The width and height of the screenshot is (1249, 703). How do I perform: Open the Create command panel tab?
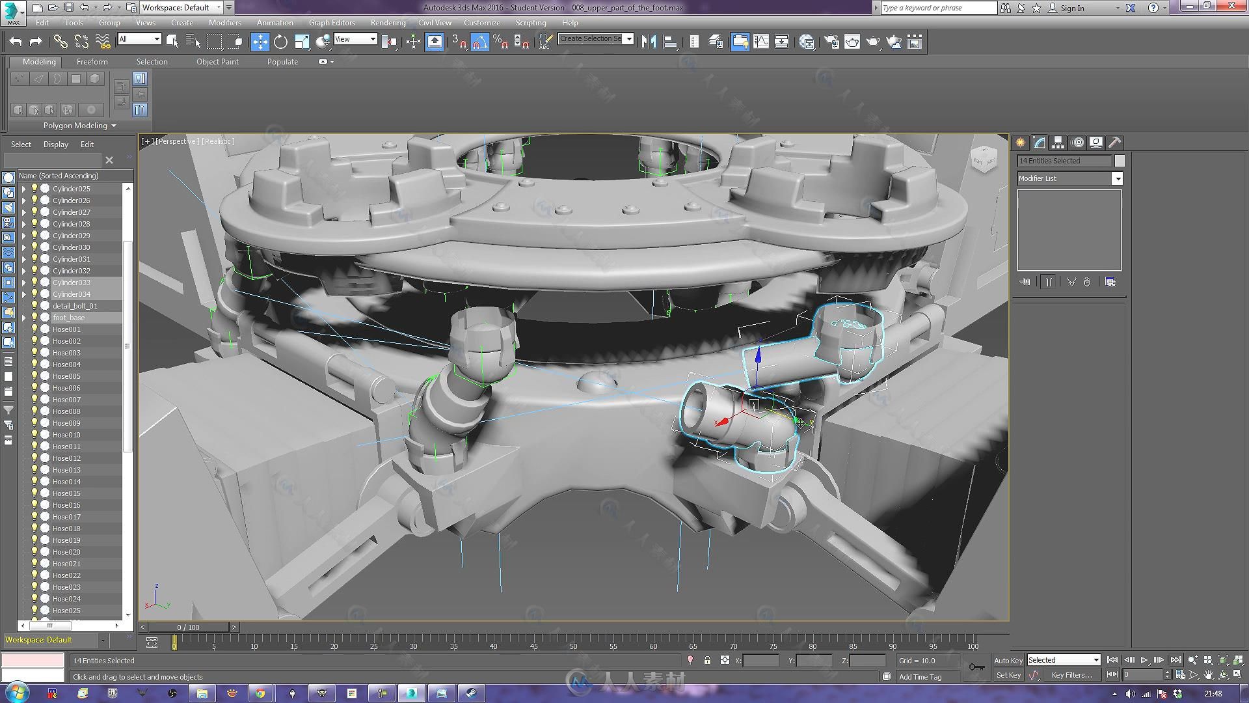pyautogui.click(x=1021, y=142)
